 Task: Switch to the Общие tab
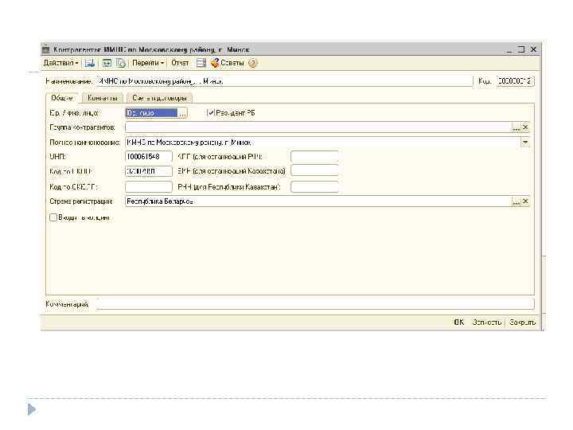62,98
